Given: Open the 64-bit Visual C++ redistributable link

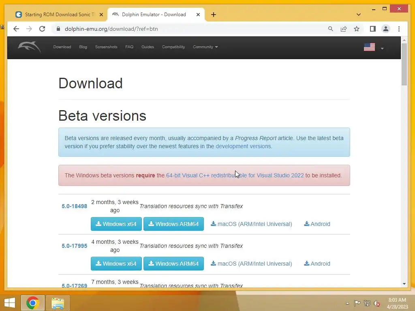Looking at the screenshot, I should coord(235,175).
